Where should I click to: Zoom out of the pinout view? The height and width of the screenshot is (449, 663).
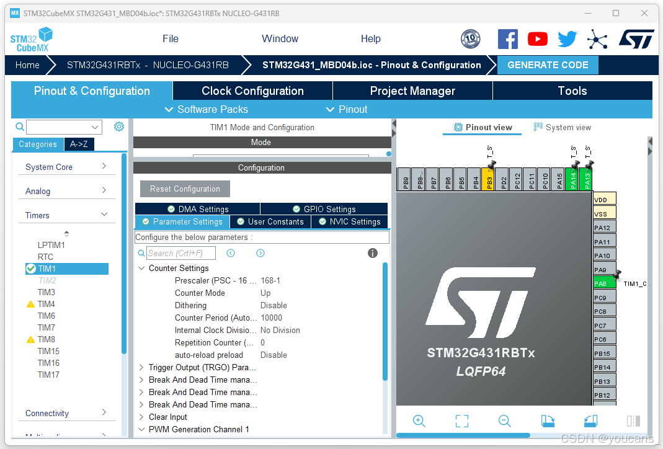pos(504,420)
